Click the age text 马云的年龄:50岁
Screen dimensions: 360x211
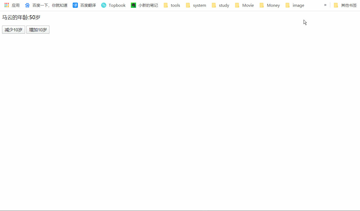(21, 17)
